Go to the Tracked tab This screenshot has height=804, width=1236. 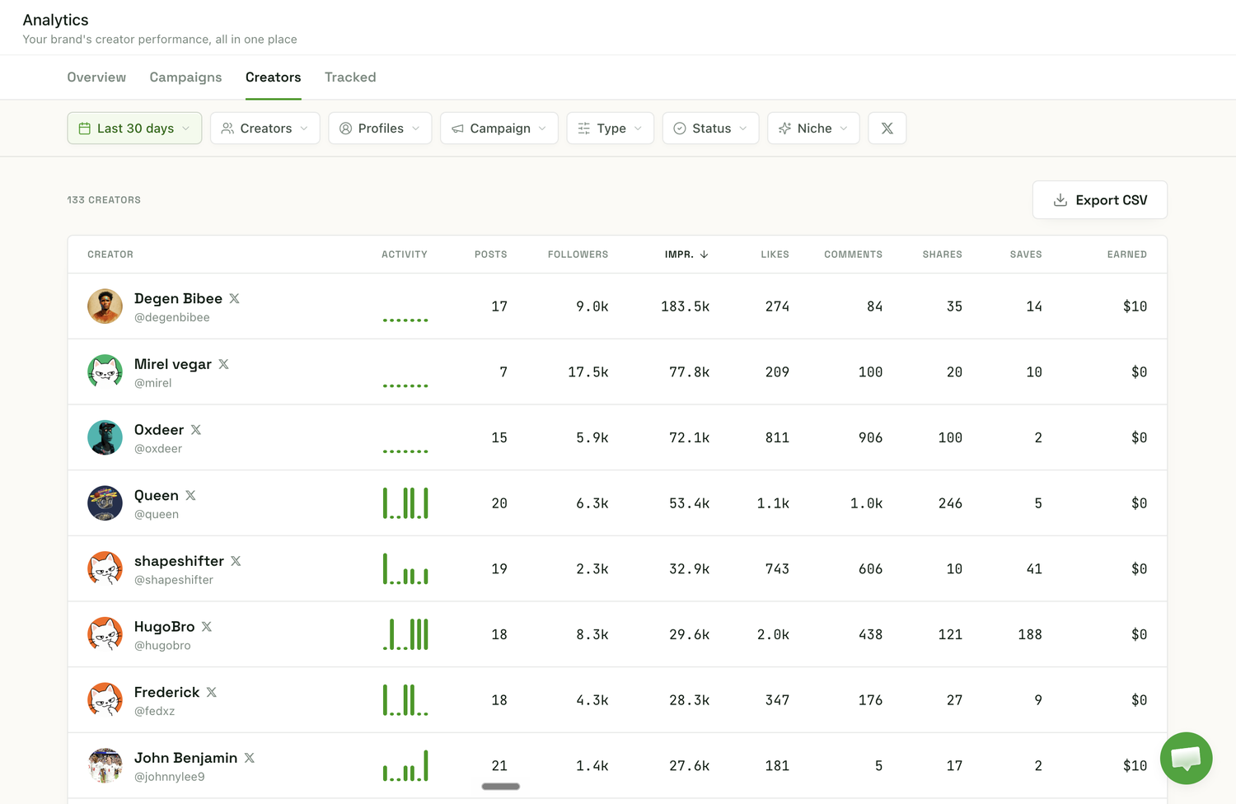point(350,77)
